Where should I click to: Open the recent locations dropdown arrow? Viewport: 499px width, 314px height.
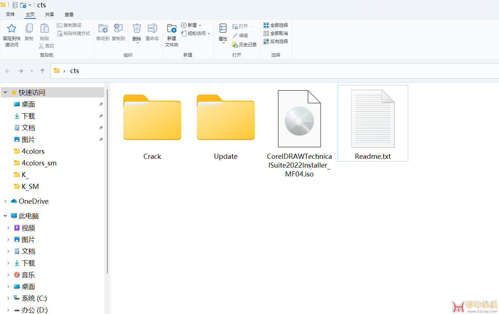click(x=32, y=71)
